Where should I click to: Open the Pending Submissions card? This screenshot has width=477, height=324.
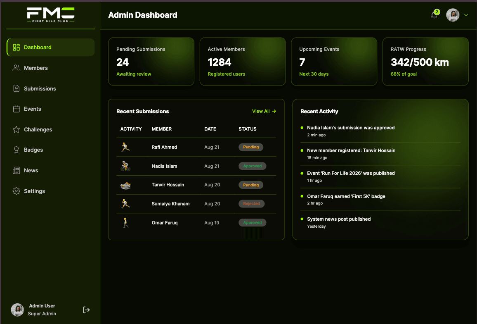tap(151, 62)
